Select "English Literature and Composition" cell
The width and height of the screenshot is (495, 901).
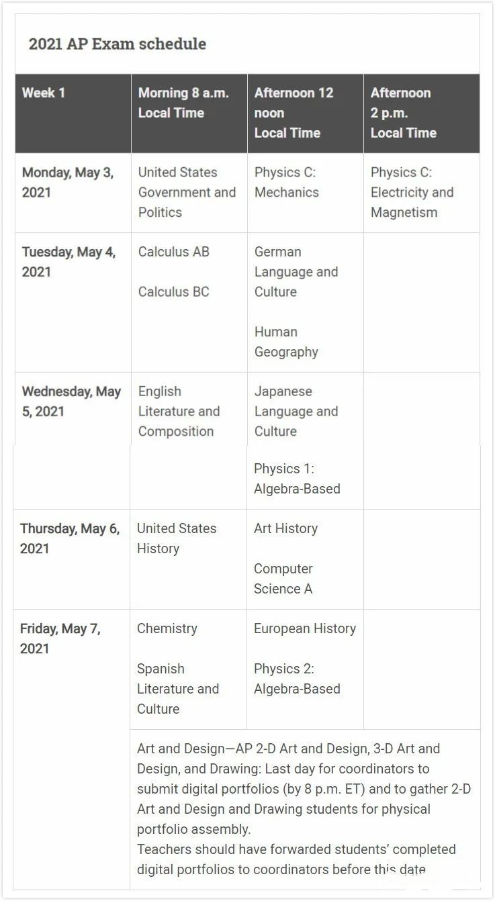[179, 411]
